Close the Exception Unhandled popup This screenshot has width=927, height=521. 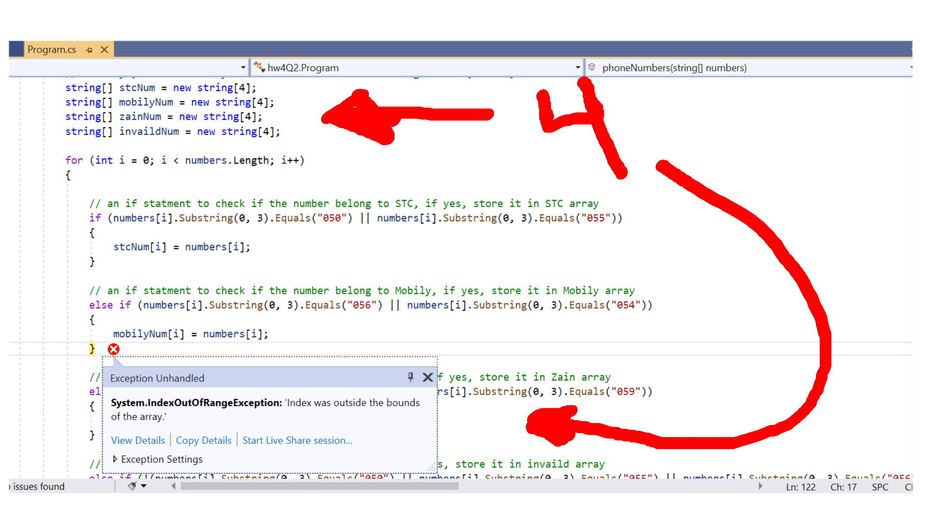point(428,377)
